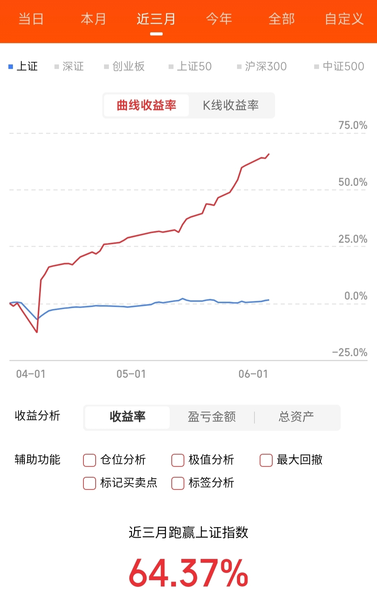Check the 最大回撤 option
Image resolution: width=377 pixels, height=606 pixels.
pos(266,460)
